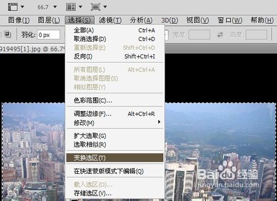Choose 扩大选取(G) grow
277x201 pixels.
[x=115, y=136]
